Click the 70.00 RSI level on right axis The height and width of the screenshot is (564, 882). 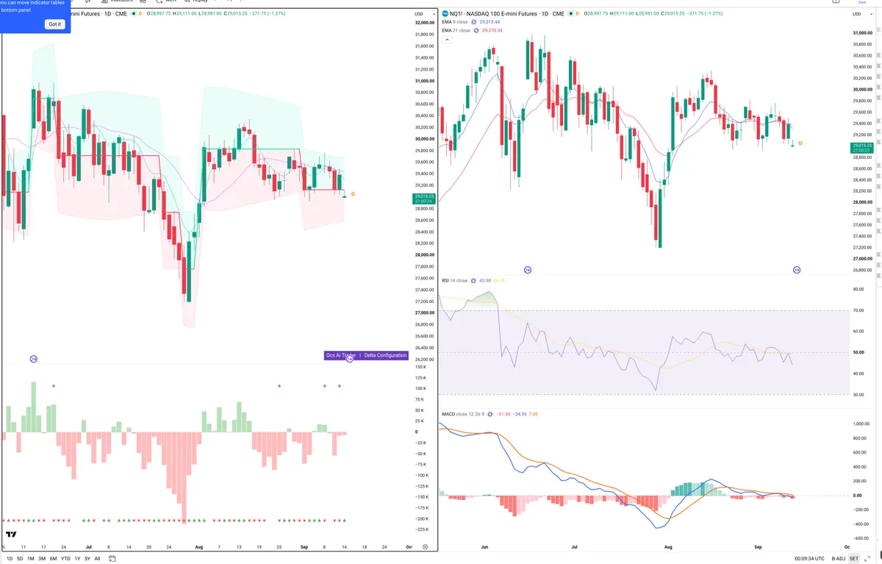coord(858,310)
